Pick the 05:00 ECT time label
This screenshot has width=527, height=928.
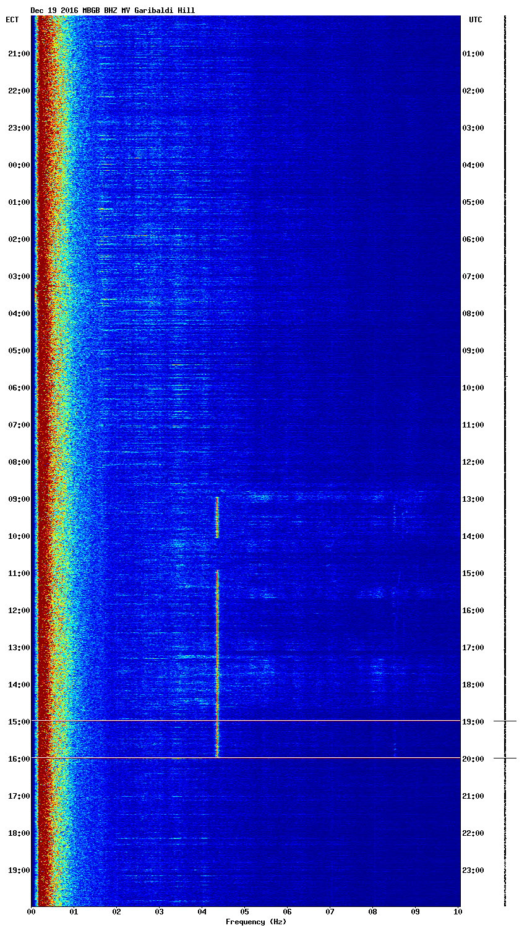click(x=19, y=351)
